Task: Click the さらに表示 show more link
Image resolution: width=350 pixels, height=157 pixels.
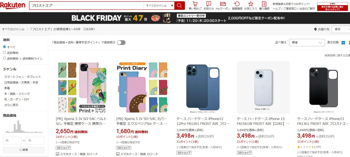Action: [x=11, y=105]
